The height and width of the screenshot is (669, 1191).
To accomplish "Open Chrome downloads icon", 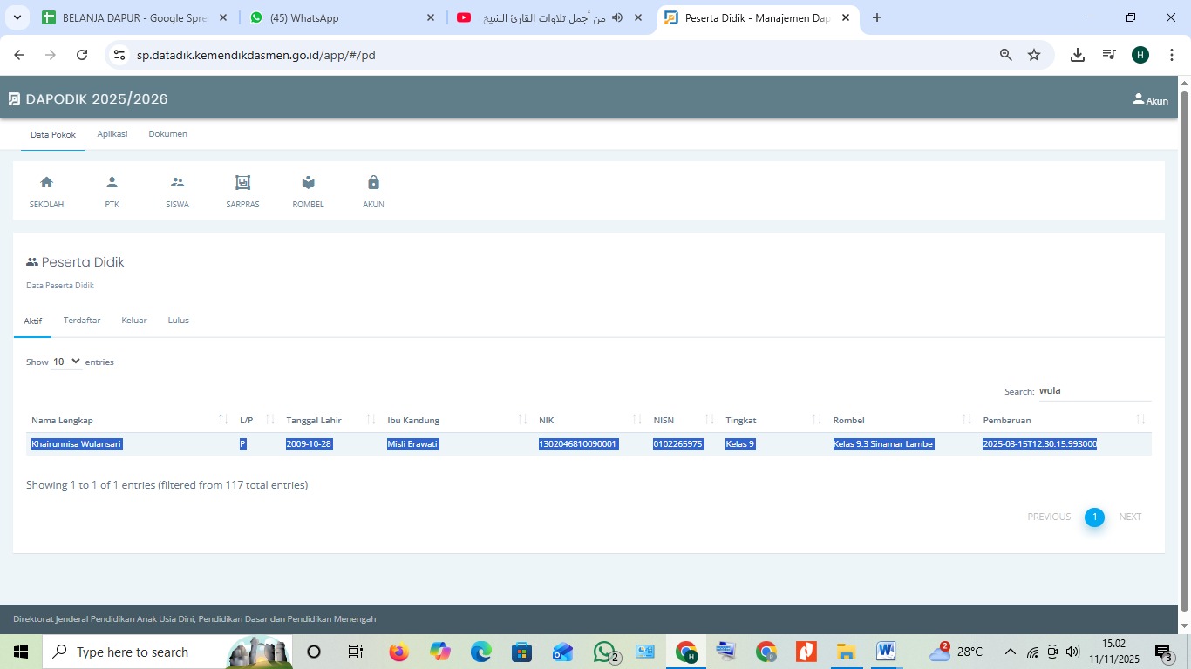I will (1078, 55).
